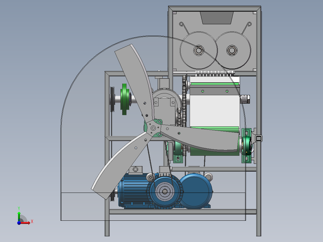Select the right roller disc in top housing
Screen dimensions: 323x242
232,50
